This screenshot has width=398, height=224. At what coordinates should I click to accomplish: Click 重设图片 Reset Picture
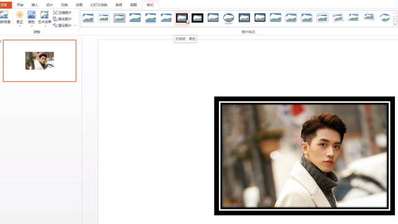coord(62,26)
